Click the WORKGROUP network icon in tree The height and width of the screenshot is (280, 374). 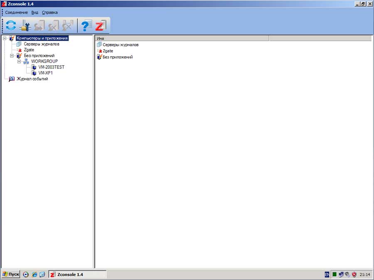tap(26, 61)
